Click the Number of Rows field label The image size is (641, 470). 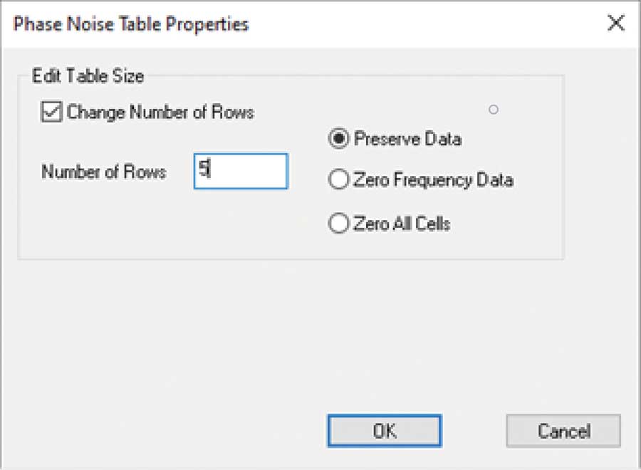pos(104,172)
